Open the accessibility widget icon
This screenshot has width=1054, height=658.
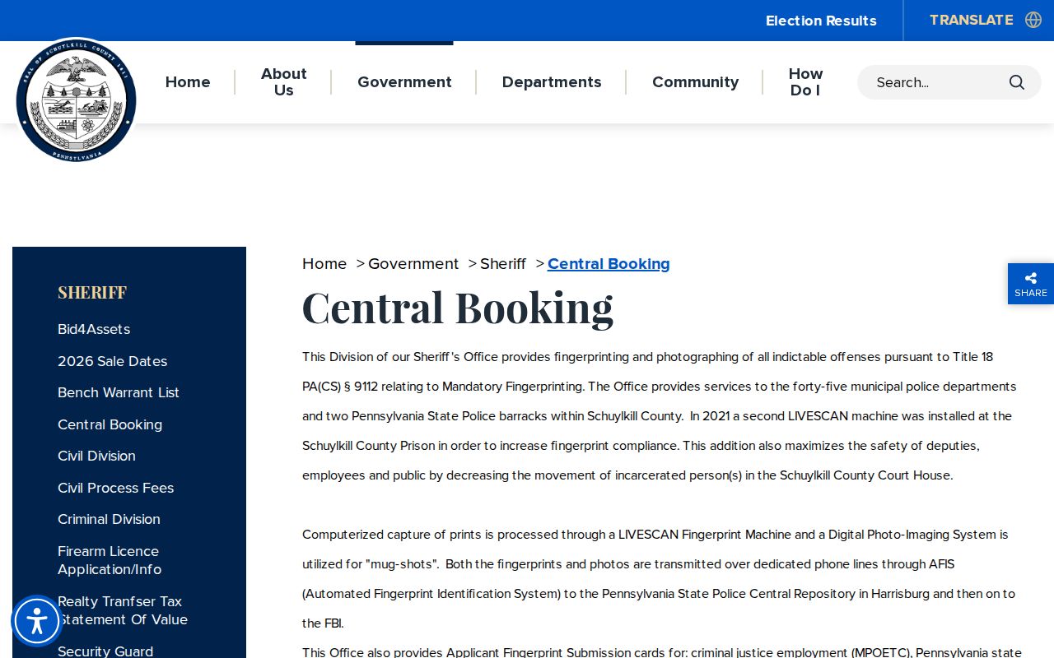[37, 621]
